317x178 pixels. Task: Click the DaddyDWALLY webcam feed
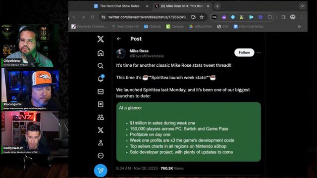click(30, 133)
